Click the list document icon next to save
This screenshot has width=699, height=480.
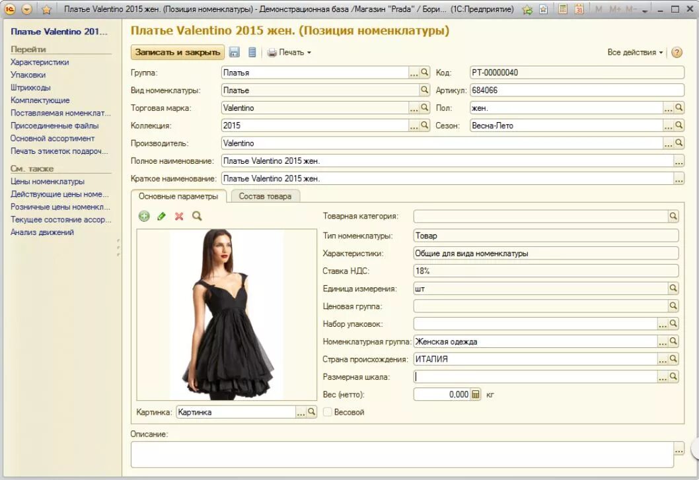pos(252,52)
